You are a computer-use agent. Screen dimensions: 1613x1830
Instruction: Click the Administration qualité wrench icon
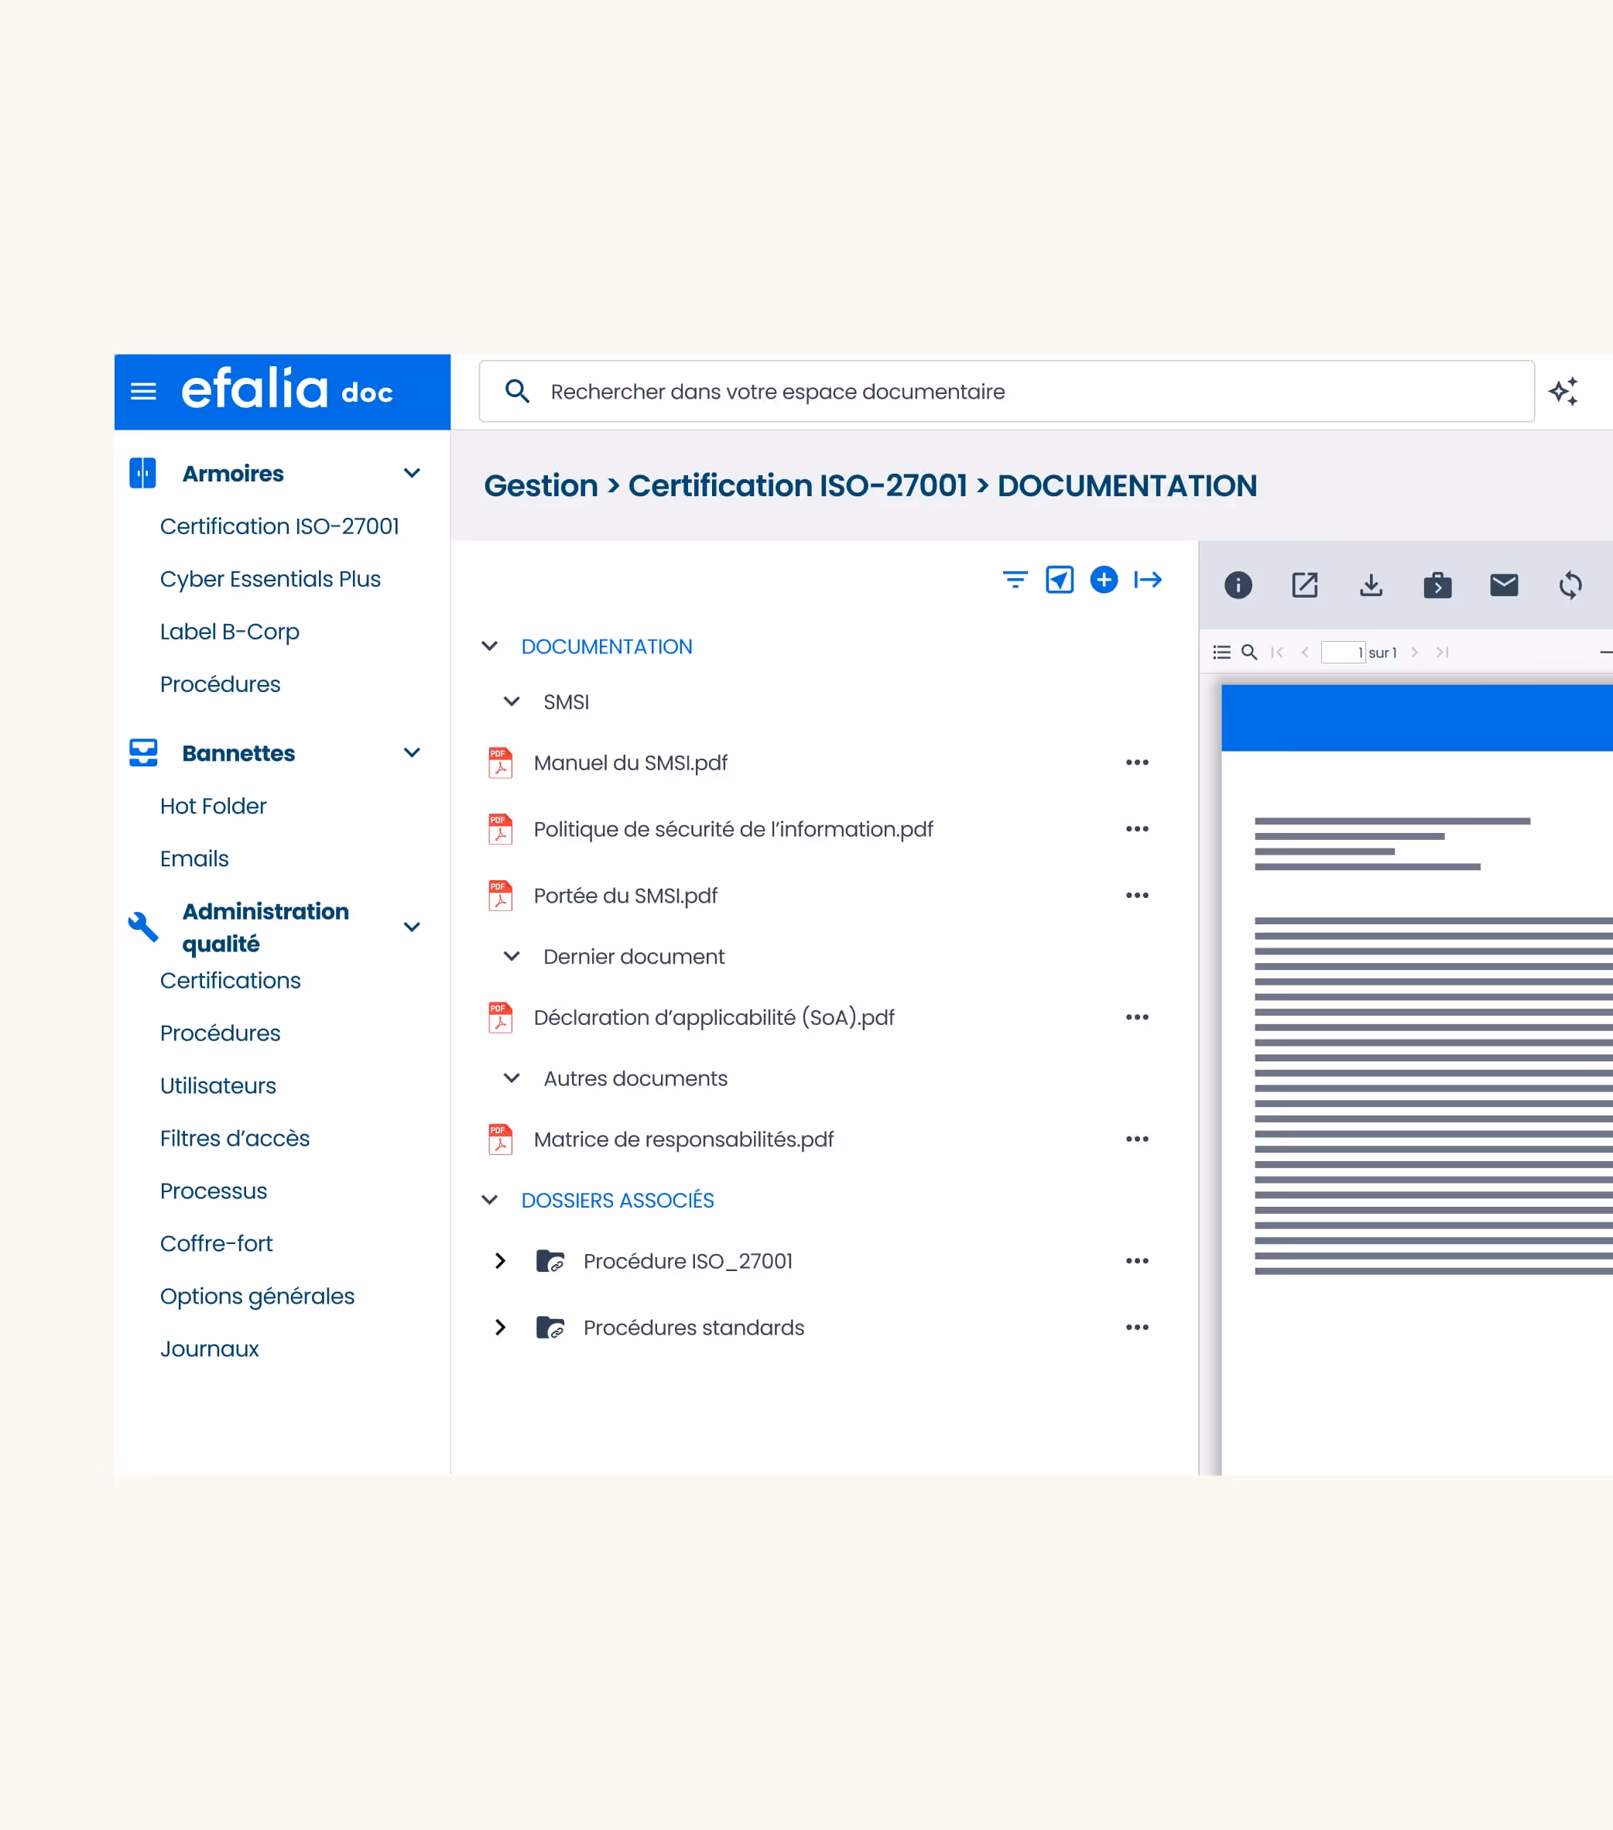[143, 927]
